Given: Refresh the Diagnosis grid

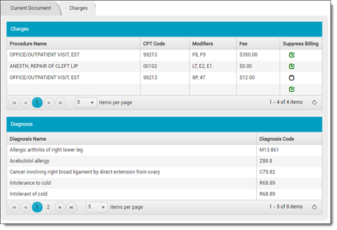Looking at the screenshot, I should pyautogui.click(x=314, y=207).
